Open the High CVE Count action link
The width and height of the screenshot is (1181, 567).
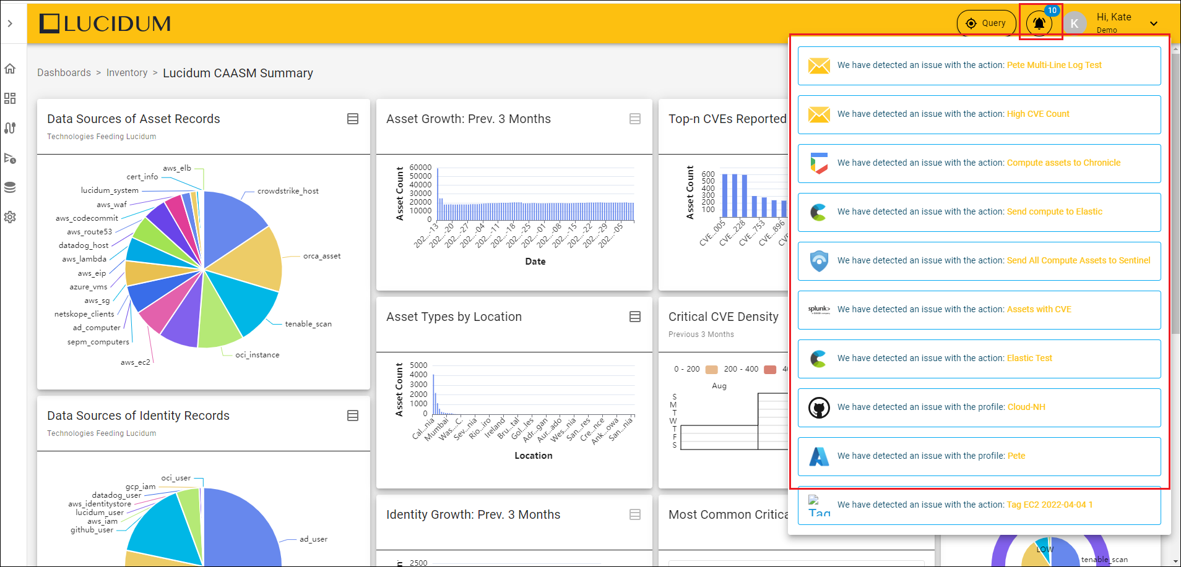pos(1038,114)
